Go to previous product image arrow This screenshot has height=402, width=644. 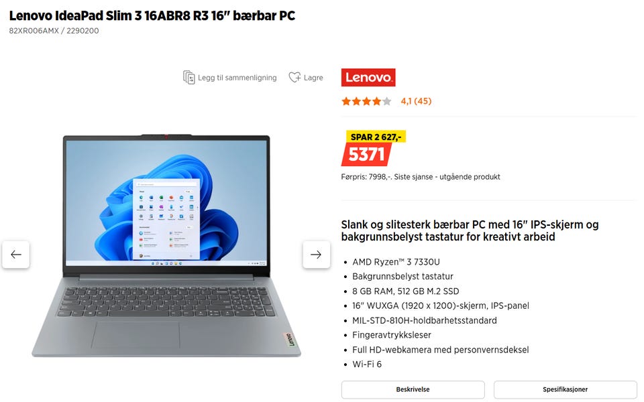[16, 255]
